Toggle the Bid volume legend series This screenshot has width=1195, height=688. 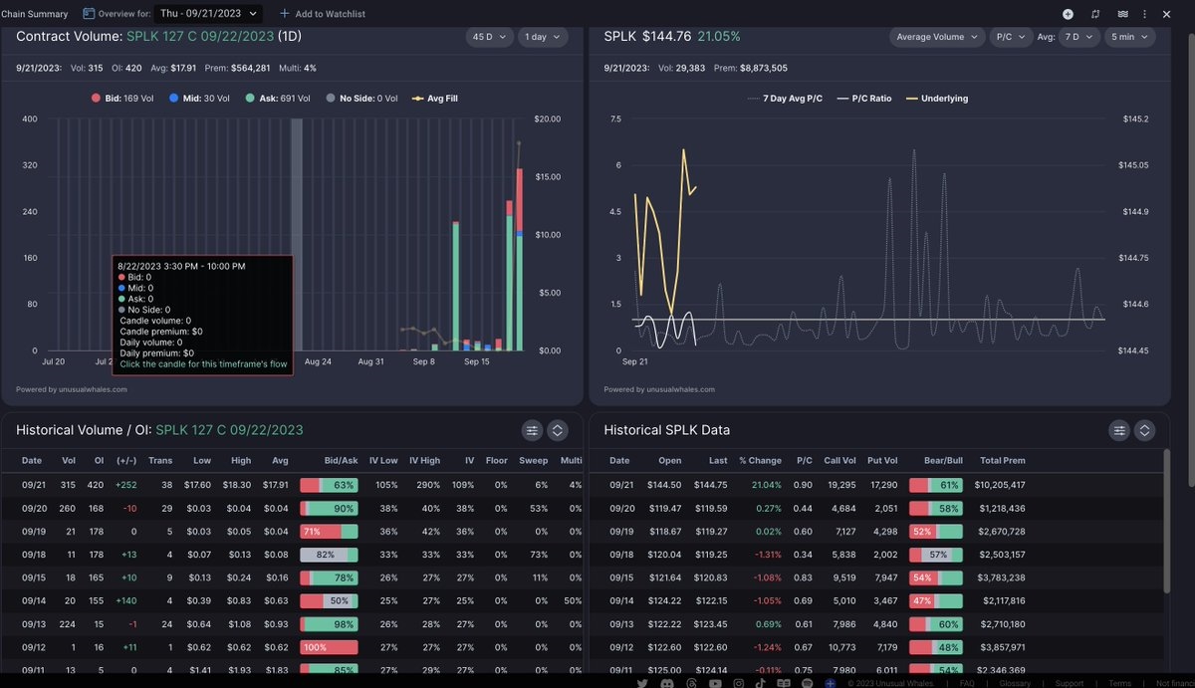pyautogui.click(x=123, y=99)
